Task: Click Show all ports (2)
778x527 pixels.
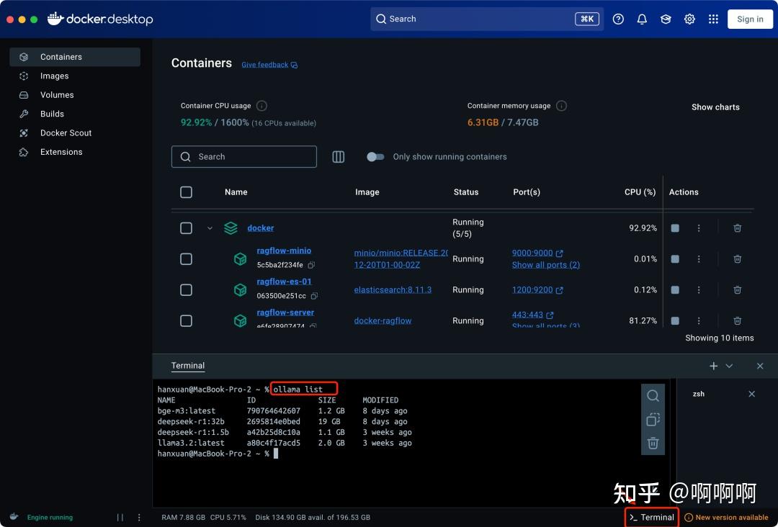Action: coord(546,265)
